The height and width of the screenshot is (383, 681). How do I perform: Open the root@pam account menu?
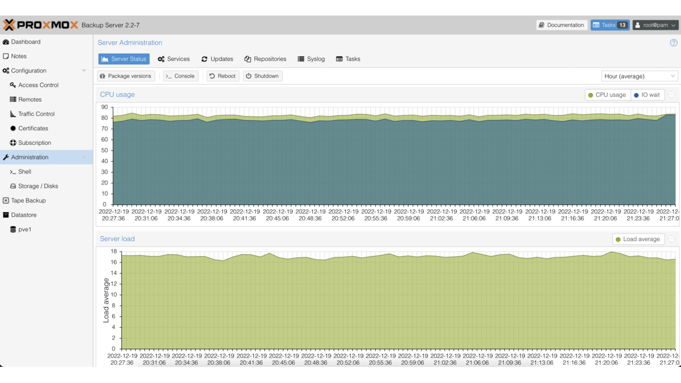tap(655, 25)
